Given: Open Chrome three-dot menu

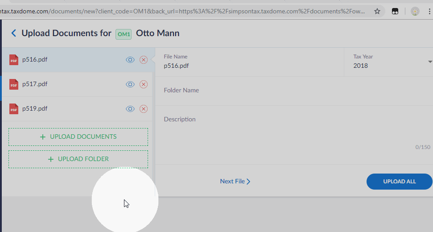Looking at the screenshot, I should pyautogui.click(x=429, y=11).
